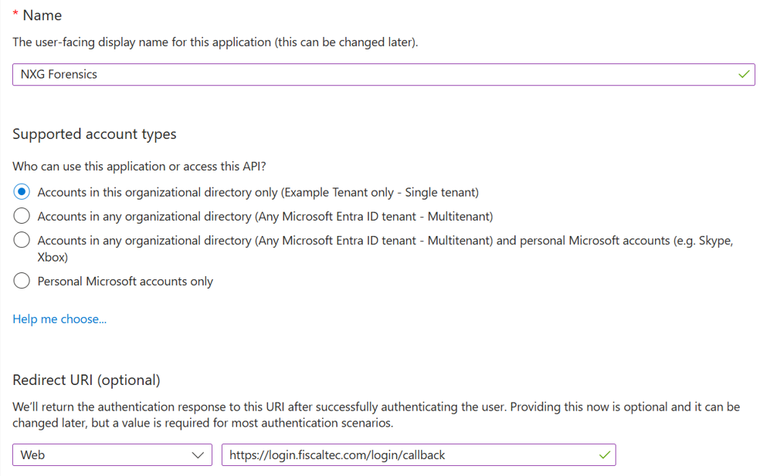Click the "Personal Microsoft accounts only" label text
The width and height of the screenshot is (770, 476).
(x=125, y=282)
